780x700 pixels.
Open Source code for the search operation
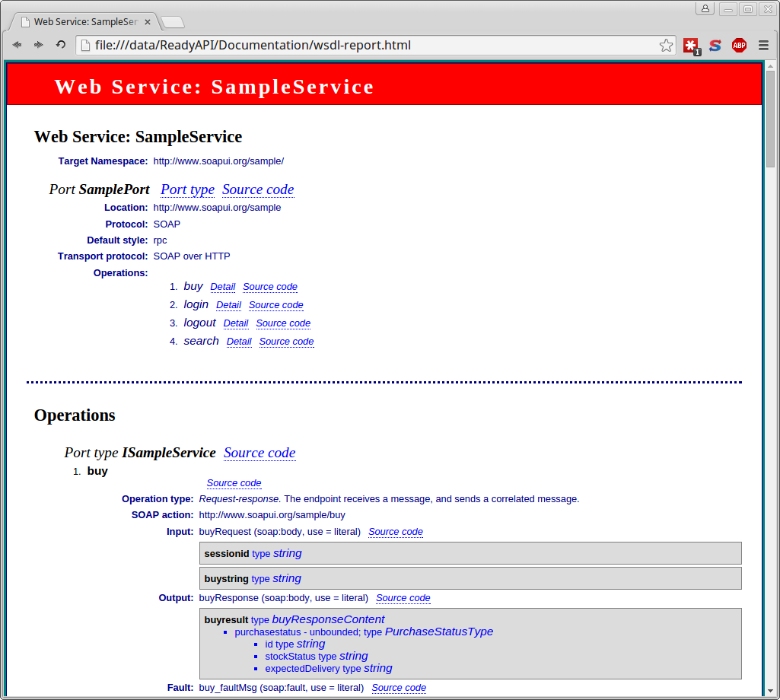click(286, 342)
